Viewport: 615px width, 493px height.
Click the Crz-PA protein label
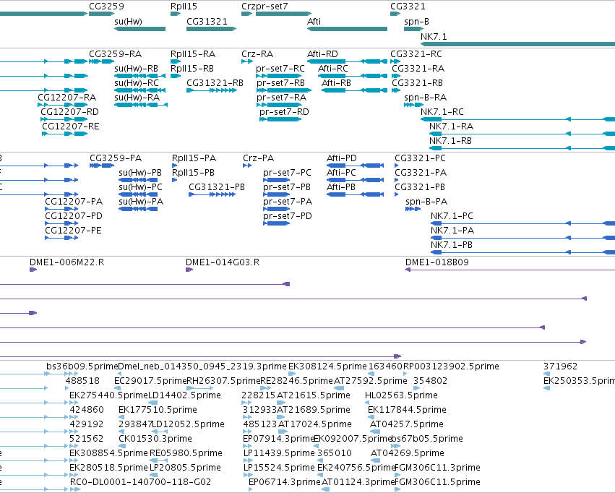point(258,158)
